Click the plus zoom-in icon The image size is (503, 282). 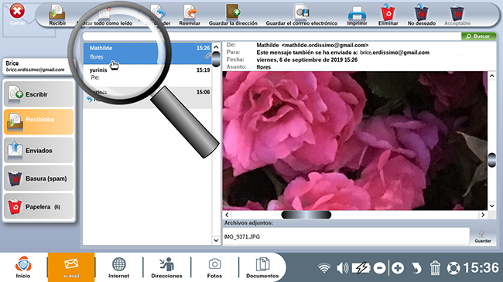click(x=398, y=268)
